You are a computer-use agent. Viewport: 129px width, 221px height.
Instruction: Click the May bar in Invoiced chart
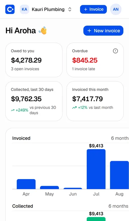coord(49,187)
